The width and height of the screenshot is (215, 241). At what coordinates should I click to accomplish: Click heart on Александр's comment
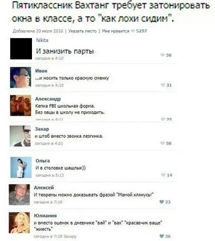[x=163, y=119]
